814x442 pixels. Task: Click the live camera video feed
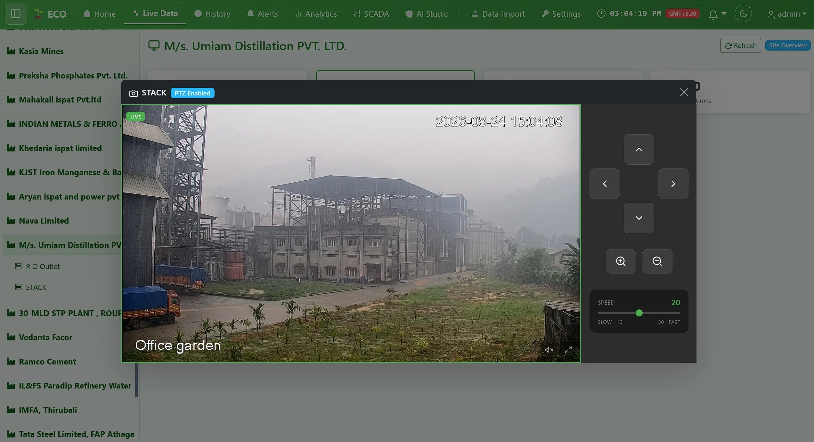[351, 233]
